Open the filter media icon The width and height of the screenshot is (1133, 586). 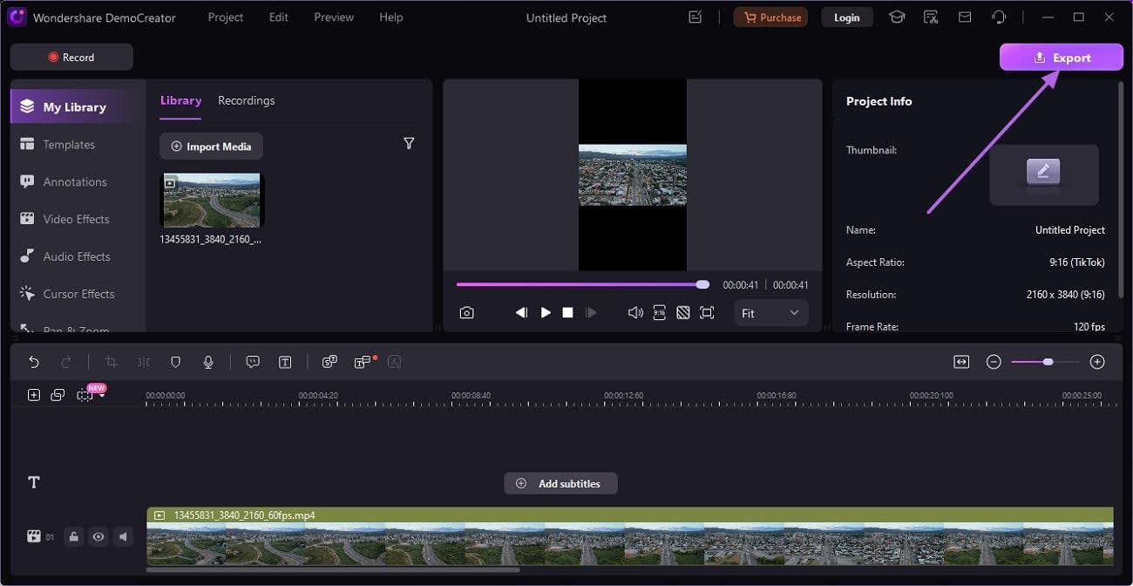coord(409,144)
